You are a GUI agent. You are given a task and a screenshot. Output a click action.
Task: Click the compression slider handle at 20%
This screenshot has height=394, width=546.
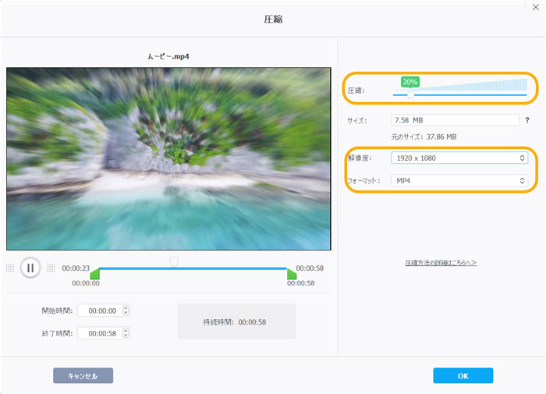[x=410, y=94]
